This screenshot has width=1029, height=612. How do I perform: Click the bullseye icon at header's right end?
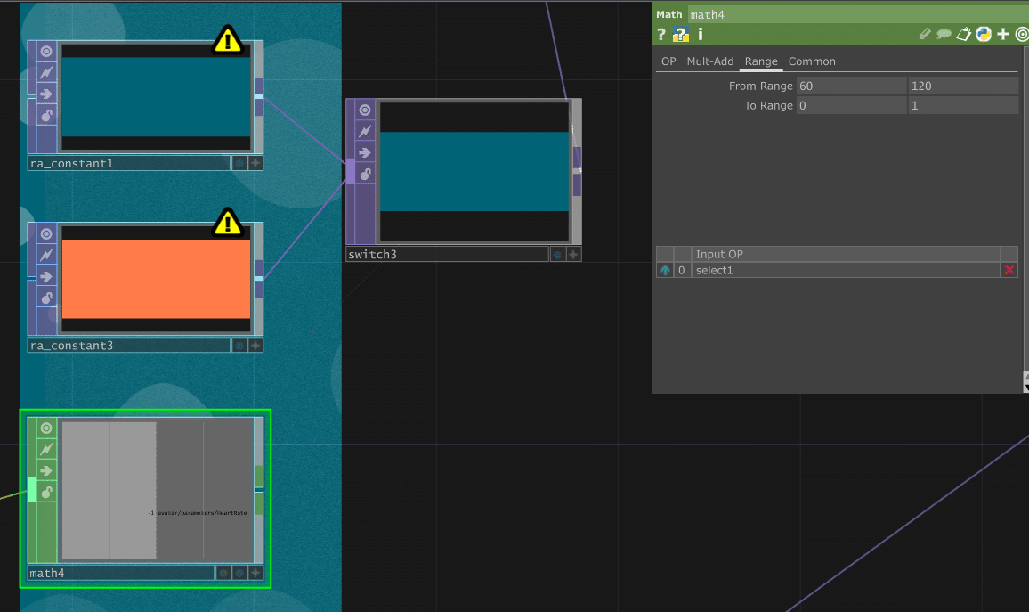1022,34
